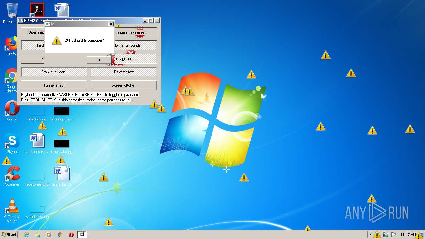
Task: Open the Windows Start menu
Action: [x=9, y=234]
